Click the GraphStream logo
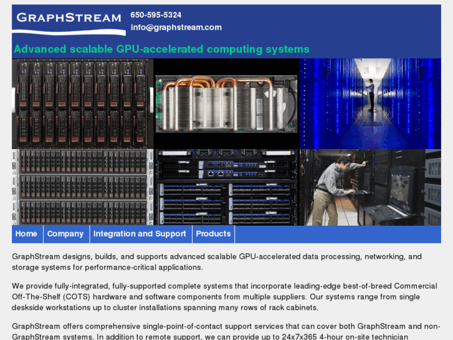Image resolution: width=453 pixels, height=340 pixels. [x=69, y=24]
